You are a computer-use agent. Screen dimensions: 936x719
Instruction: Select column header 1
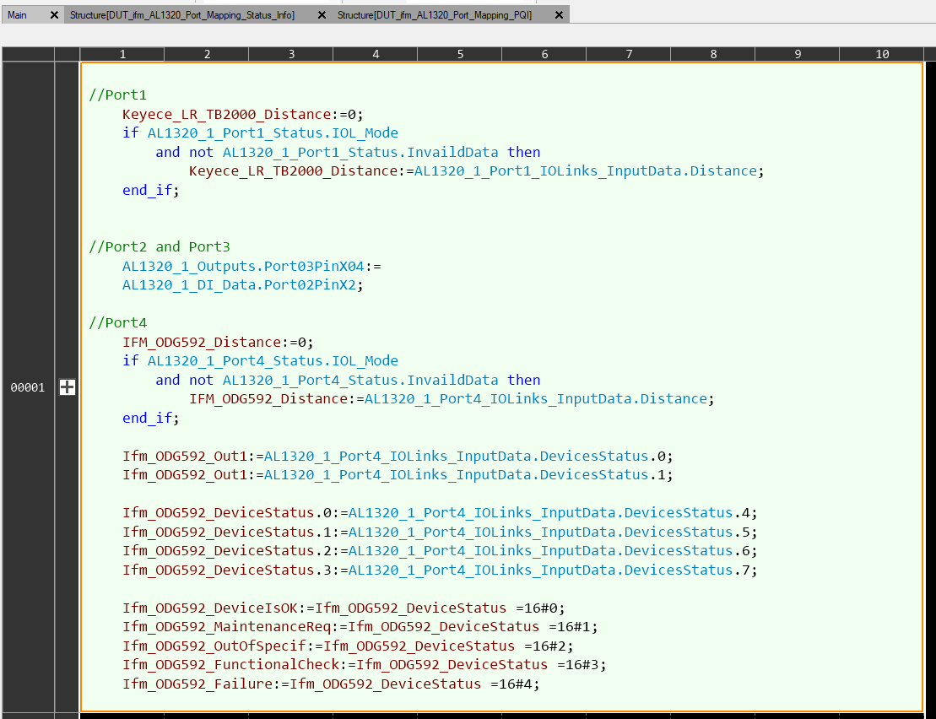tap(122, 54)
